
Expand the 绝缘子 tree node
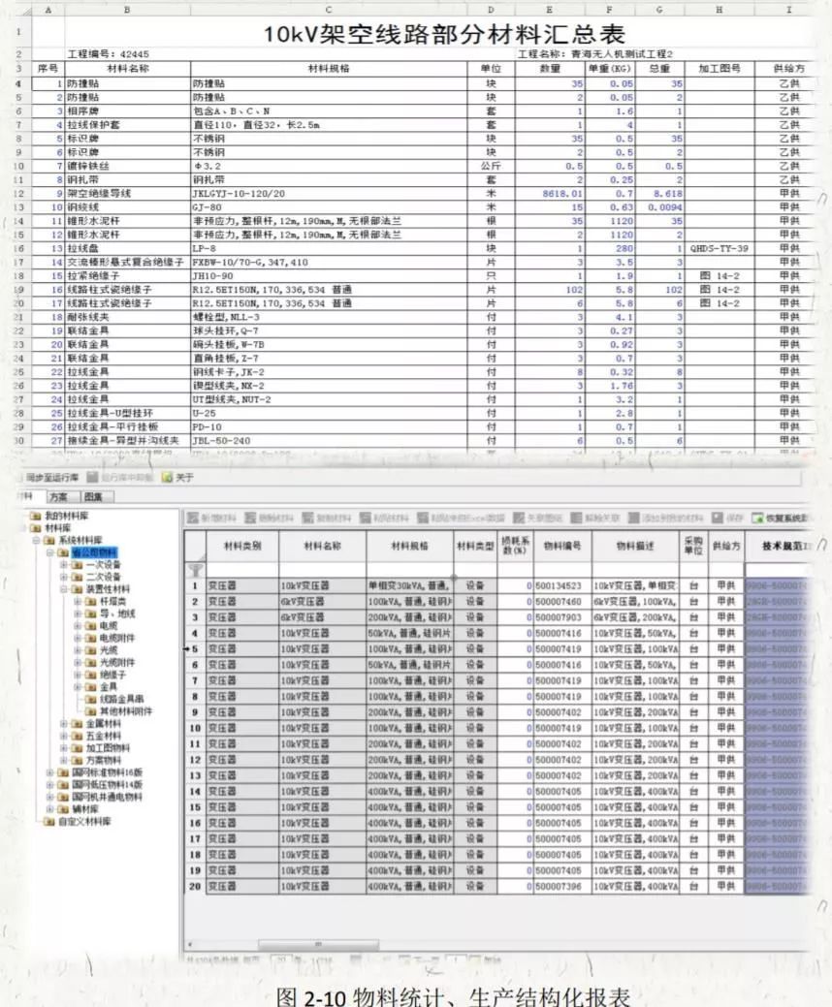[78, 675]
